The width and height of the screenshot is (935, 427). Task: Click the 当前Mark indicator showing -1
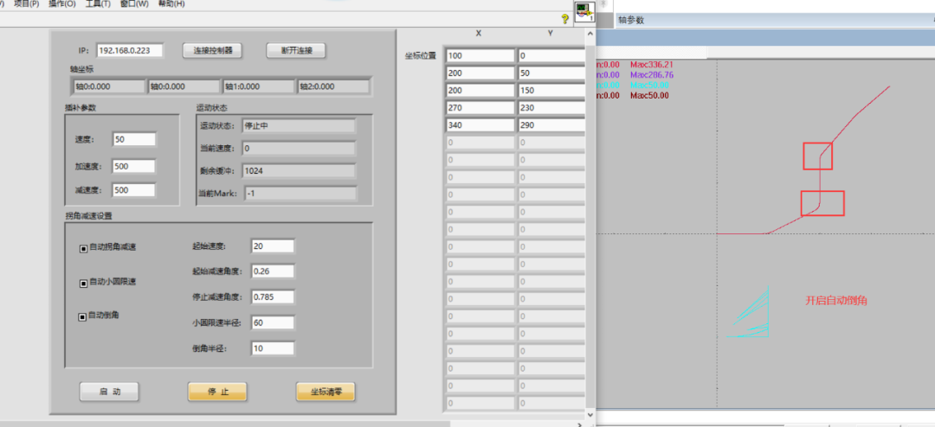300,194
